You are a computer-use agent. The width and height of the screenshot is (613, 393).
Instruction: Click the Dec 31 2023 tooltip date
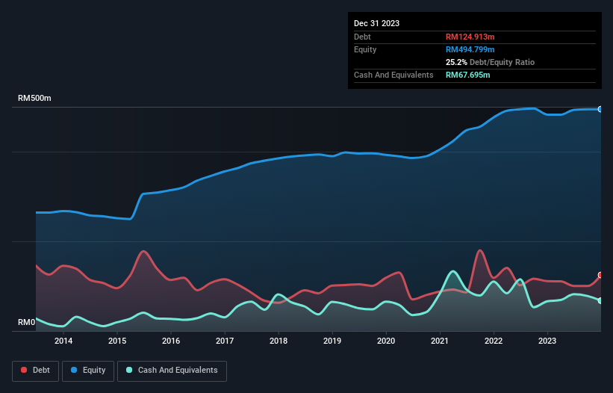(376, 23)
